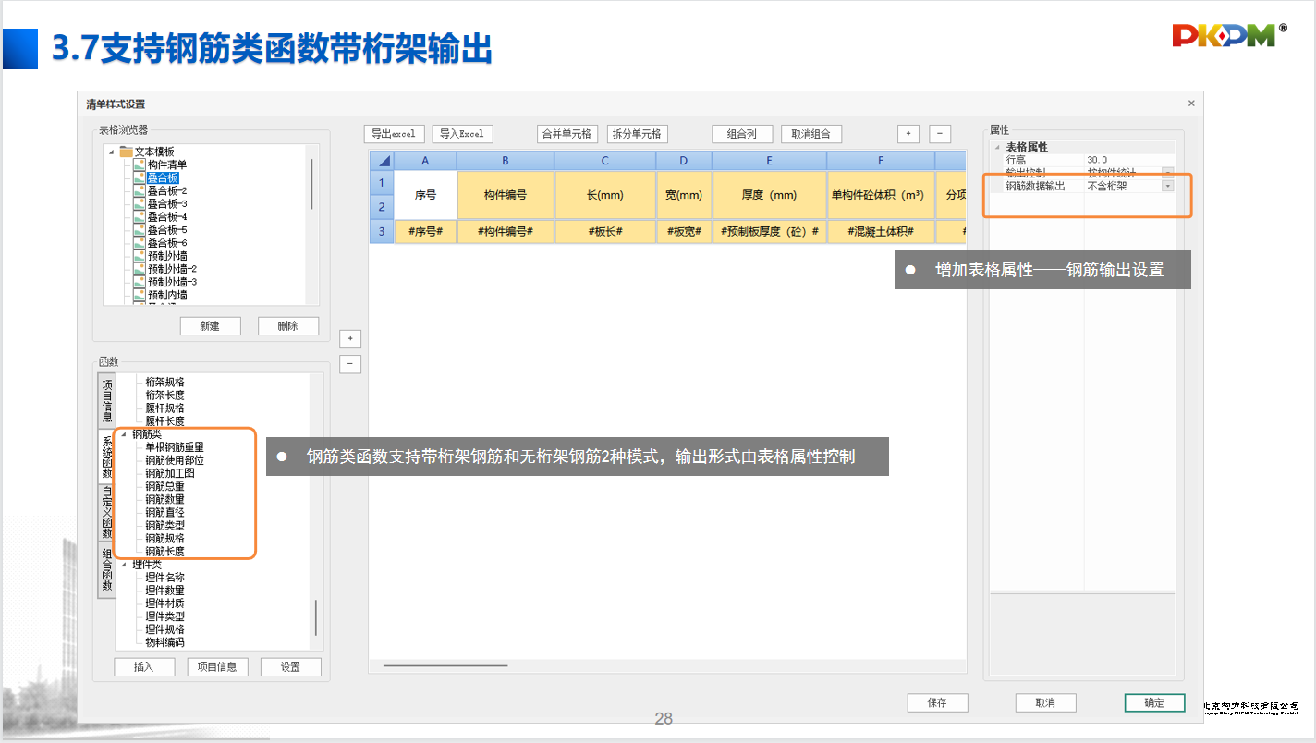The image size is (1316, 743).
Task: Switch to the 自定义函数 vertical tab
Action: [x=107, y=513]
